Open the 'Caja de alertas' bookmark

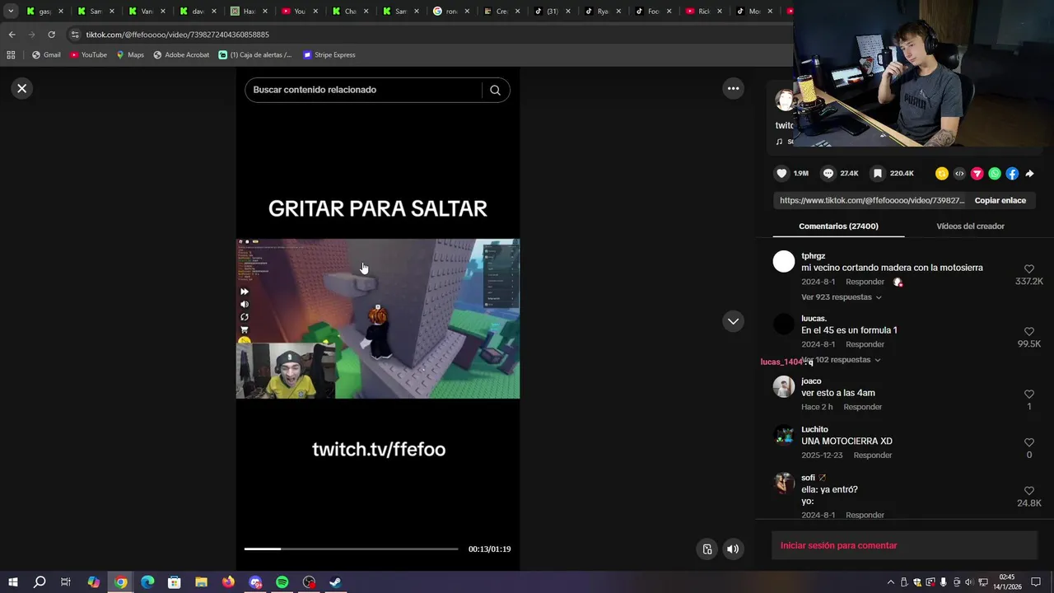[255, 55]
